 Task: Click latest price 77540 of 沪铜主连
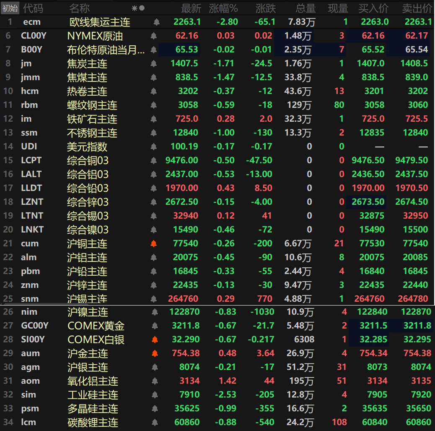(185, 244)
